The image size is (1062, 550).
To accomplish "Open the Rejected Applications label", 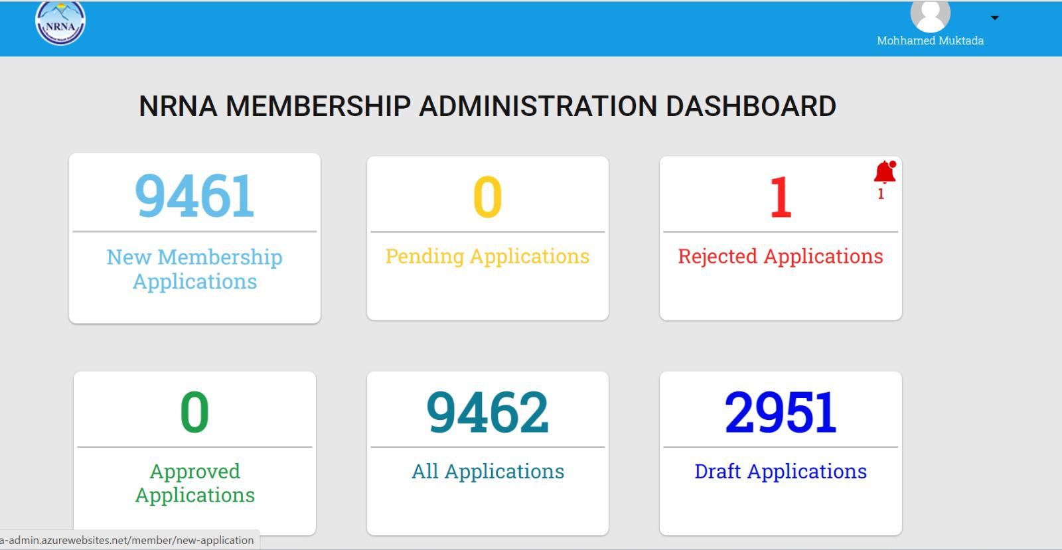I will [x=780, y=256].
